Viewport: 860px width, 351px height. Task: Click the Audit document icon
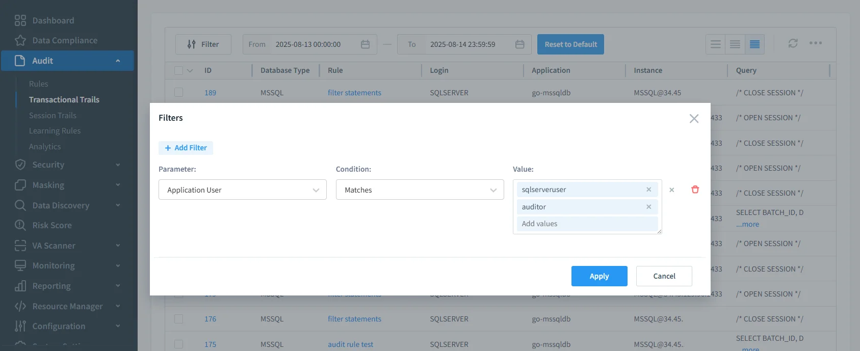(x=20, y=61)
